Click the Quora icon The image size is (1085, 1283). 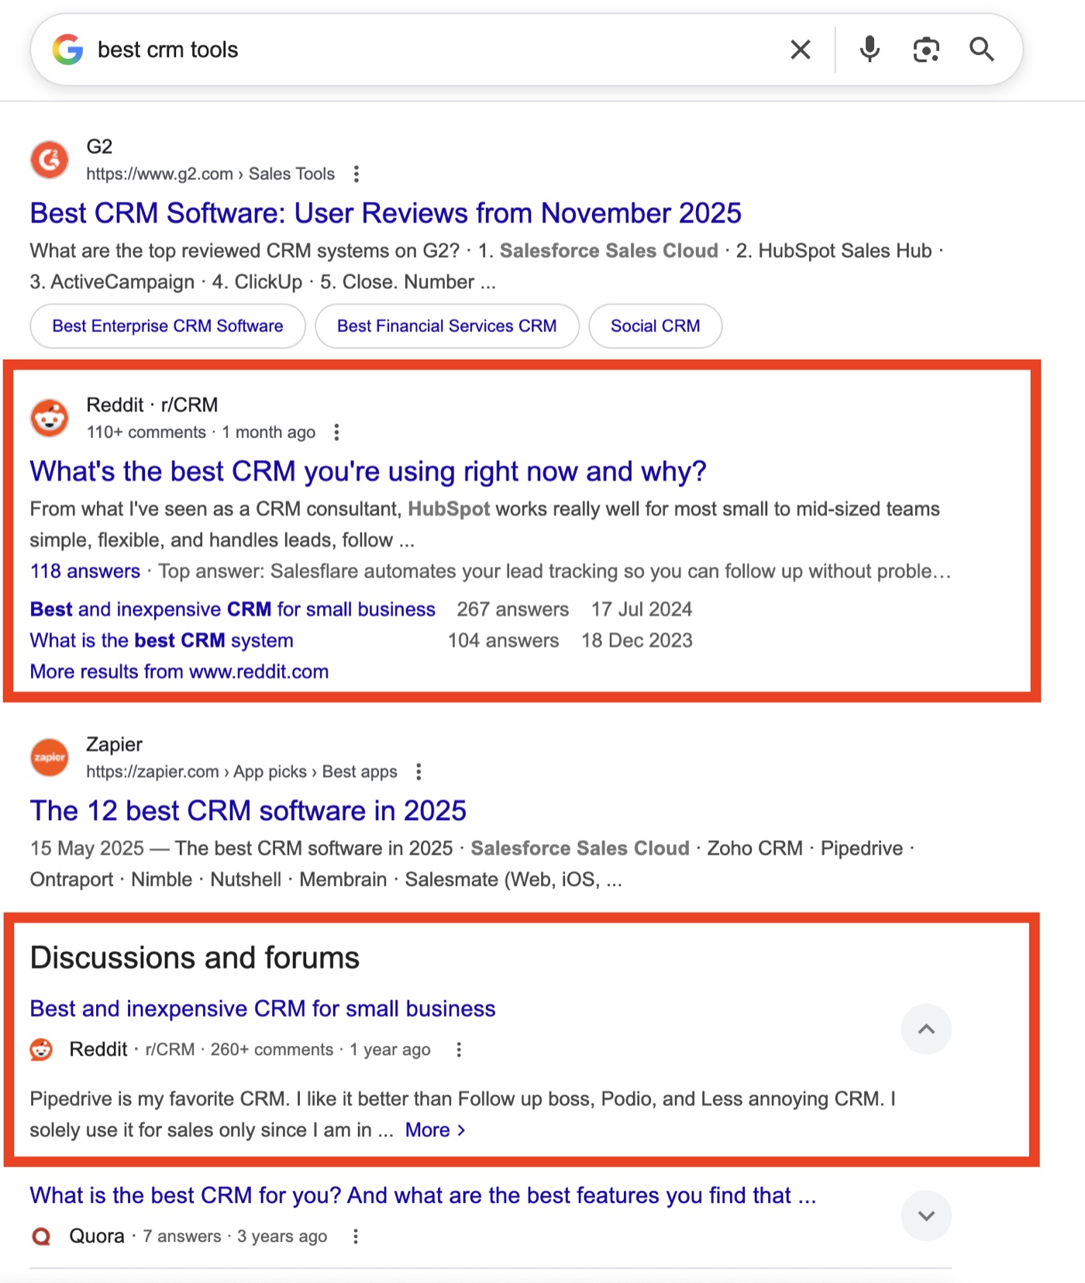click(x=41, y=1236)
